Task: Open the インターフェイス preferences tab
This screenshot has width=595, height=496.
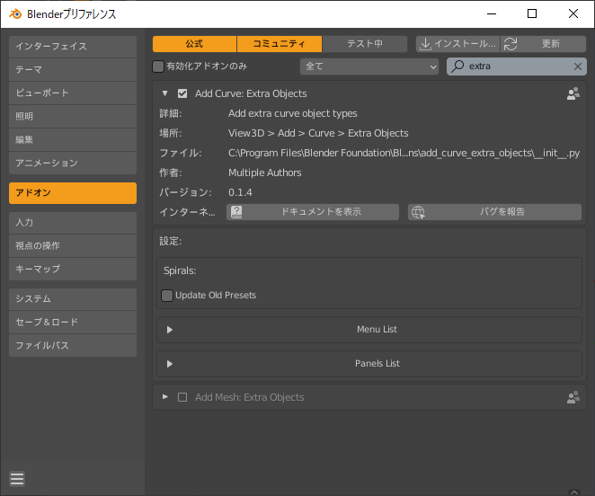Action: pyautogui.click(x=73, y=47)
